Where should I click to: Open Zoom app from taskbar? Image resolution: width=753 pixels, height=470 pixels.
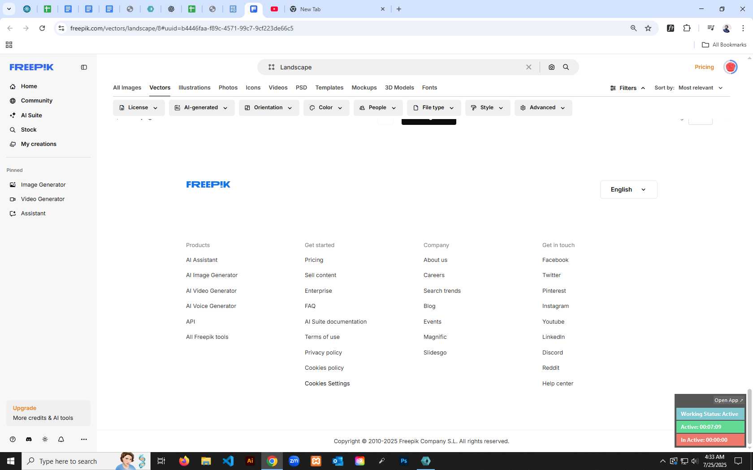[x=294, y=461]
